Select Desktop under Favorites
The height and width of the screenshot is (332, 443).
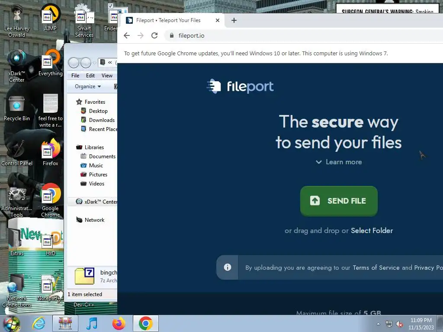[x=94, y=111]
